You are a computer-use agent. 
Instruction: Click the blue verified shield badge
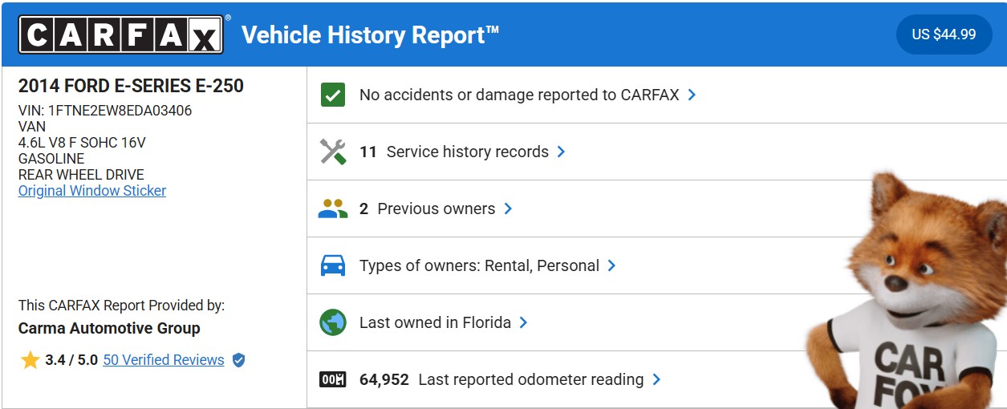[238, 360]
